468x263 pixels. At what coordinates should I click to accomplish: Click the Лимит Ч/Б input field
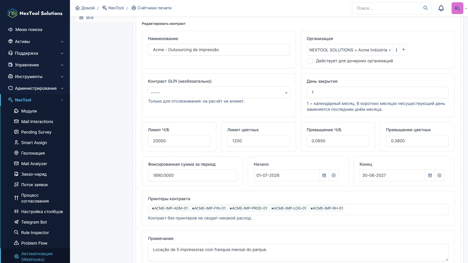point(179,141)
